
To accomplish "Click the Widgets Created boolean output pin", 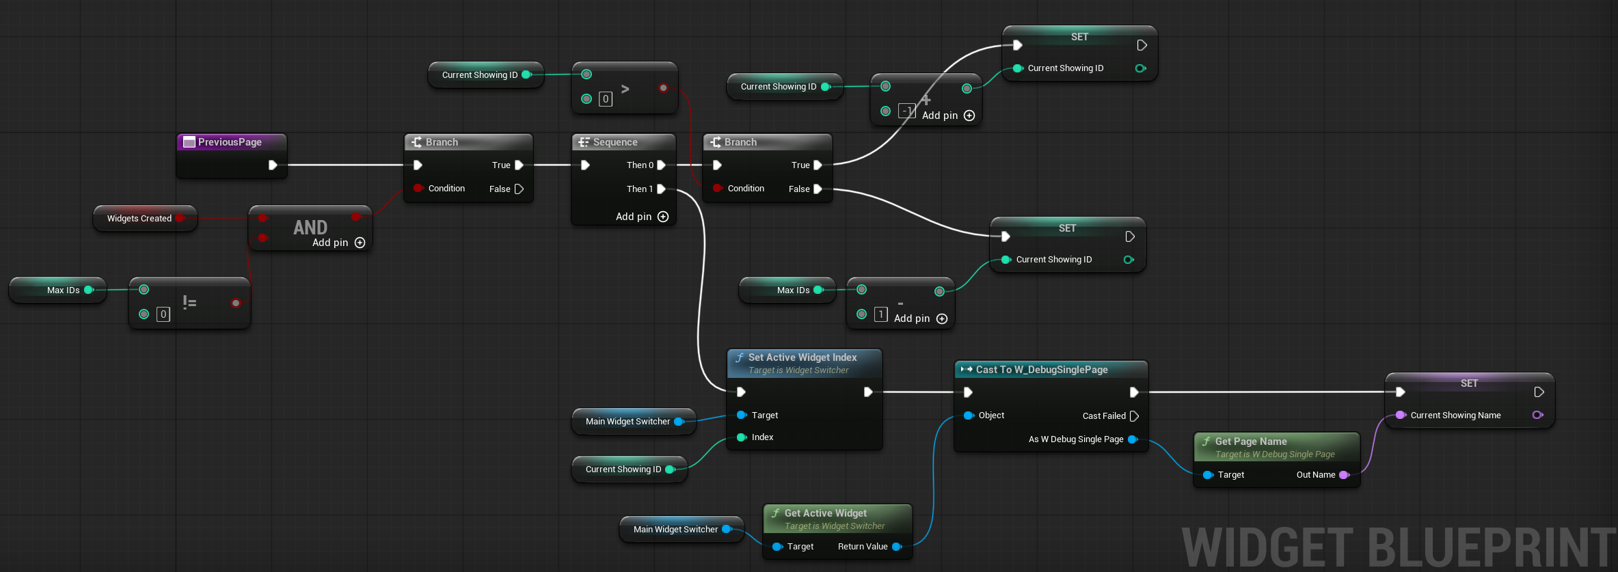I will tap(180, 219).
